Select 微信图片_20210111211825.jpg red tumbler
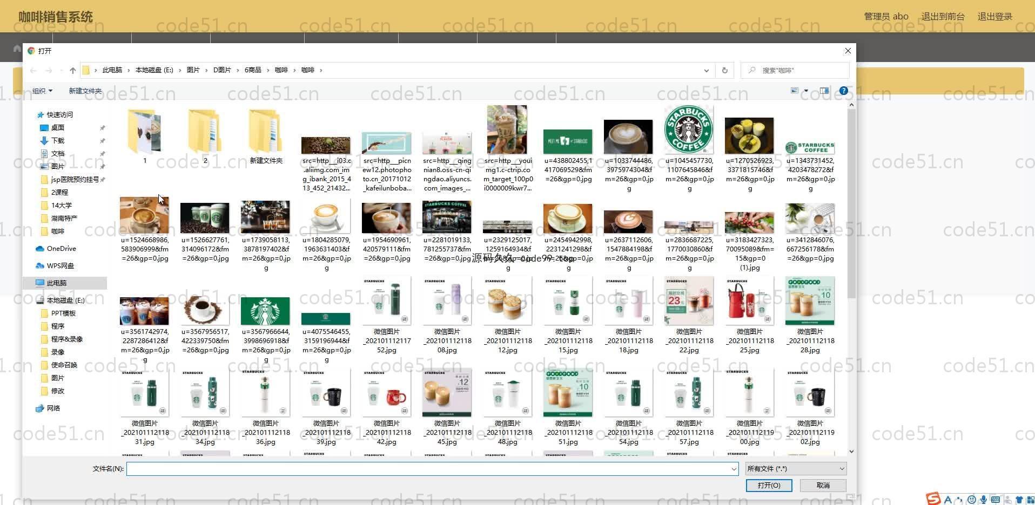Viewport: 1035px width, 505px height. coord(749,301)
